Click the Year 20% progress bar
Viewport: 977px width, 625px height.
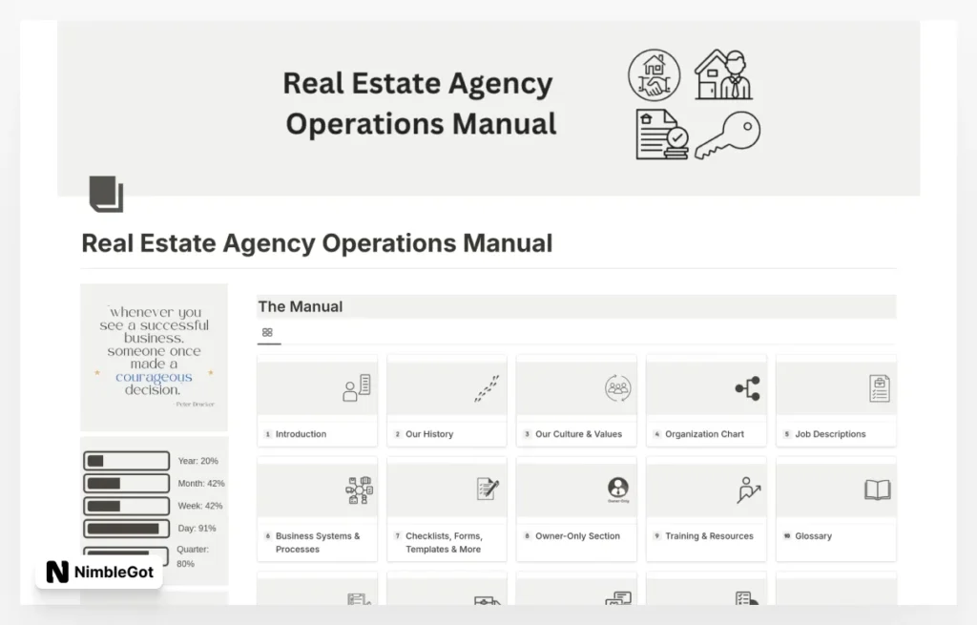127,460
